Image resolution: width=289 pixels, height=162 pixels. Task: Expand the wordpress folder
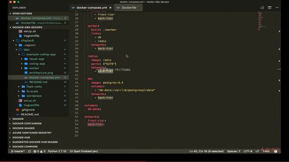(x=34, y=96)
